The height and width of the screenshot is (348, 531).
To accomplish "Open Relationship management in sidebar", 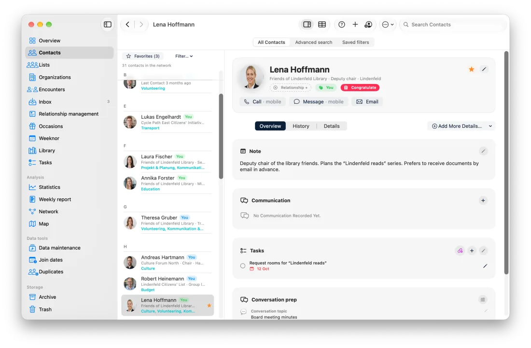I will coord(70,114).
